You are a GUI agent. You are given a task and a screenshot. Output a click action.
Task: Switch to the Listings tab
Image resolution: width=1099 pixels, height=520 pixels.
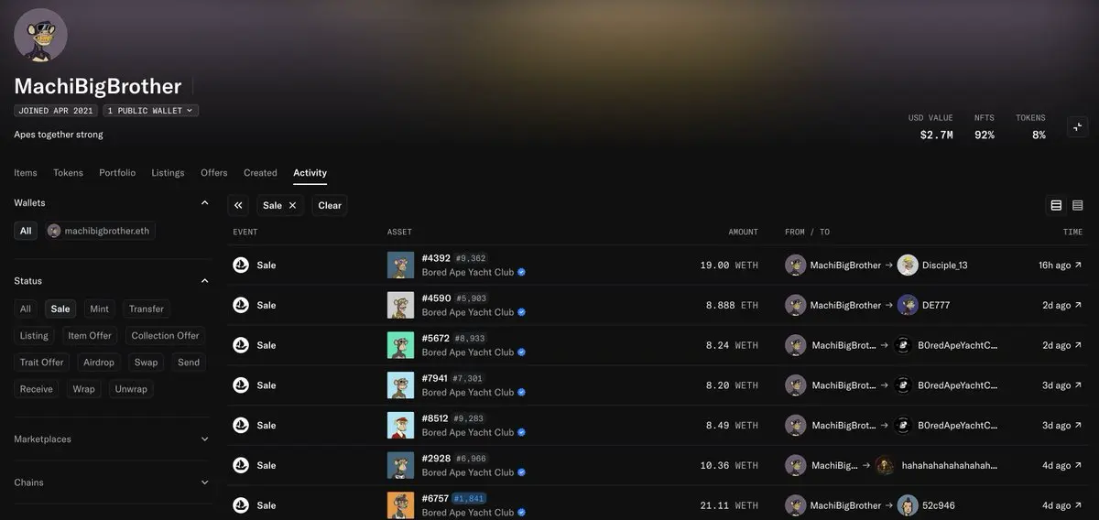point(168,173)
